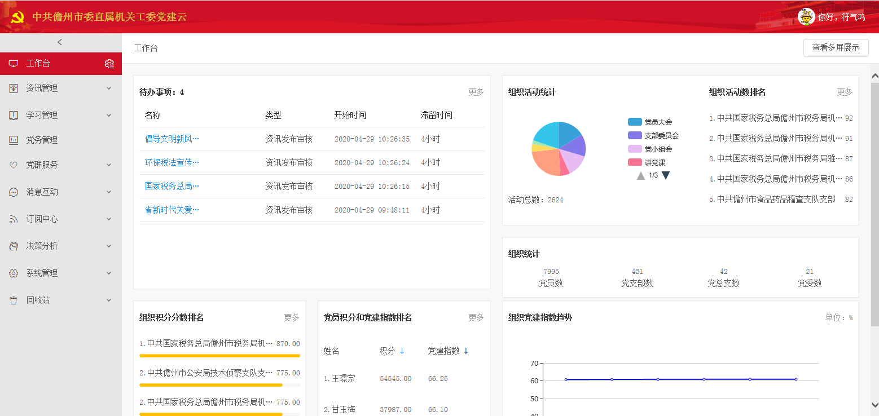The width and height of the screenshot is (879, 416).
Task: Toggle 党员大会 legend color swatch
Action: coord(635,122)
